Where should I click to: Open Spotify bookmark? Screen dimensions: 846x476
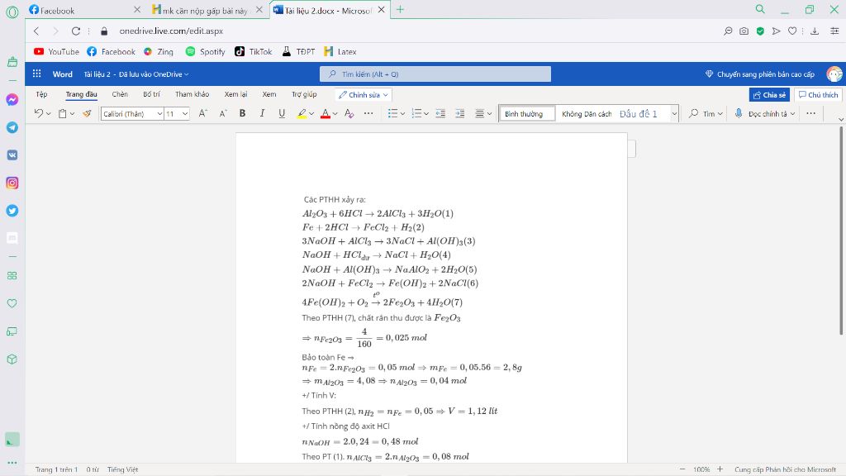[205, 52]
